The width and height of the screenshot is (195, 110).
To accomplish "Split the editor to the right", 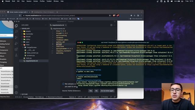I will (111, 25).
